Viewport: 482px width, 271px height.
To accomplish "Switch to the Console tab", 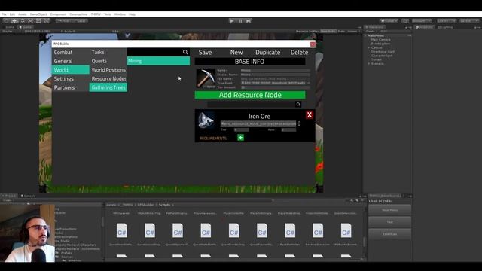I will pyautogui.click(x=29, y=196).
